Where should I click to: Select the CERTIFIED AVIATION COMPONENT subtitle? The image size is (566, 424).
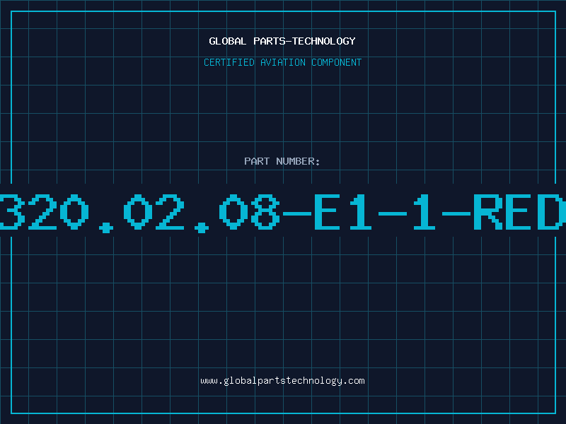click(x=282, y=62)
